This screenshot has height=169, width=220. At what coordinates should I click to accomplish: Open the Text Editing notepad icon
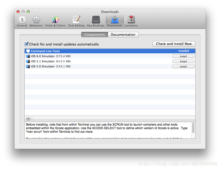[76, 20]
